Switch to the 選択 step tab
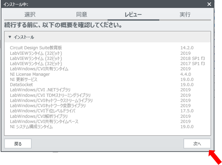Viewport: 222px width, 165px height. [x=30, y=14]
